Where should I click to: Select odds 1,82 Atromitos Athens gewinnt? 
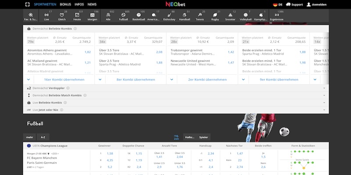87,52
